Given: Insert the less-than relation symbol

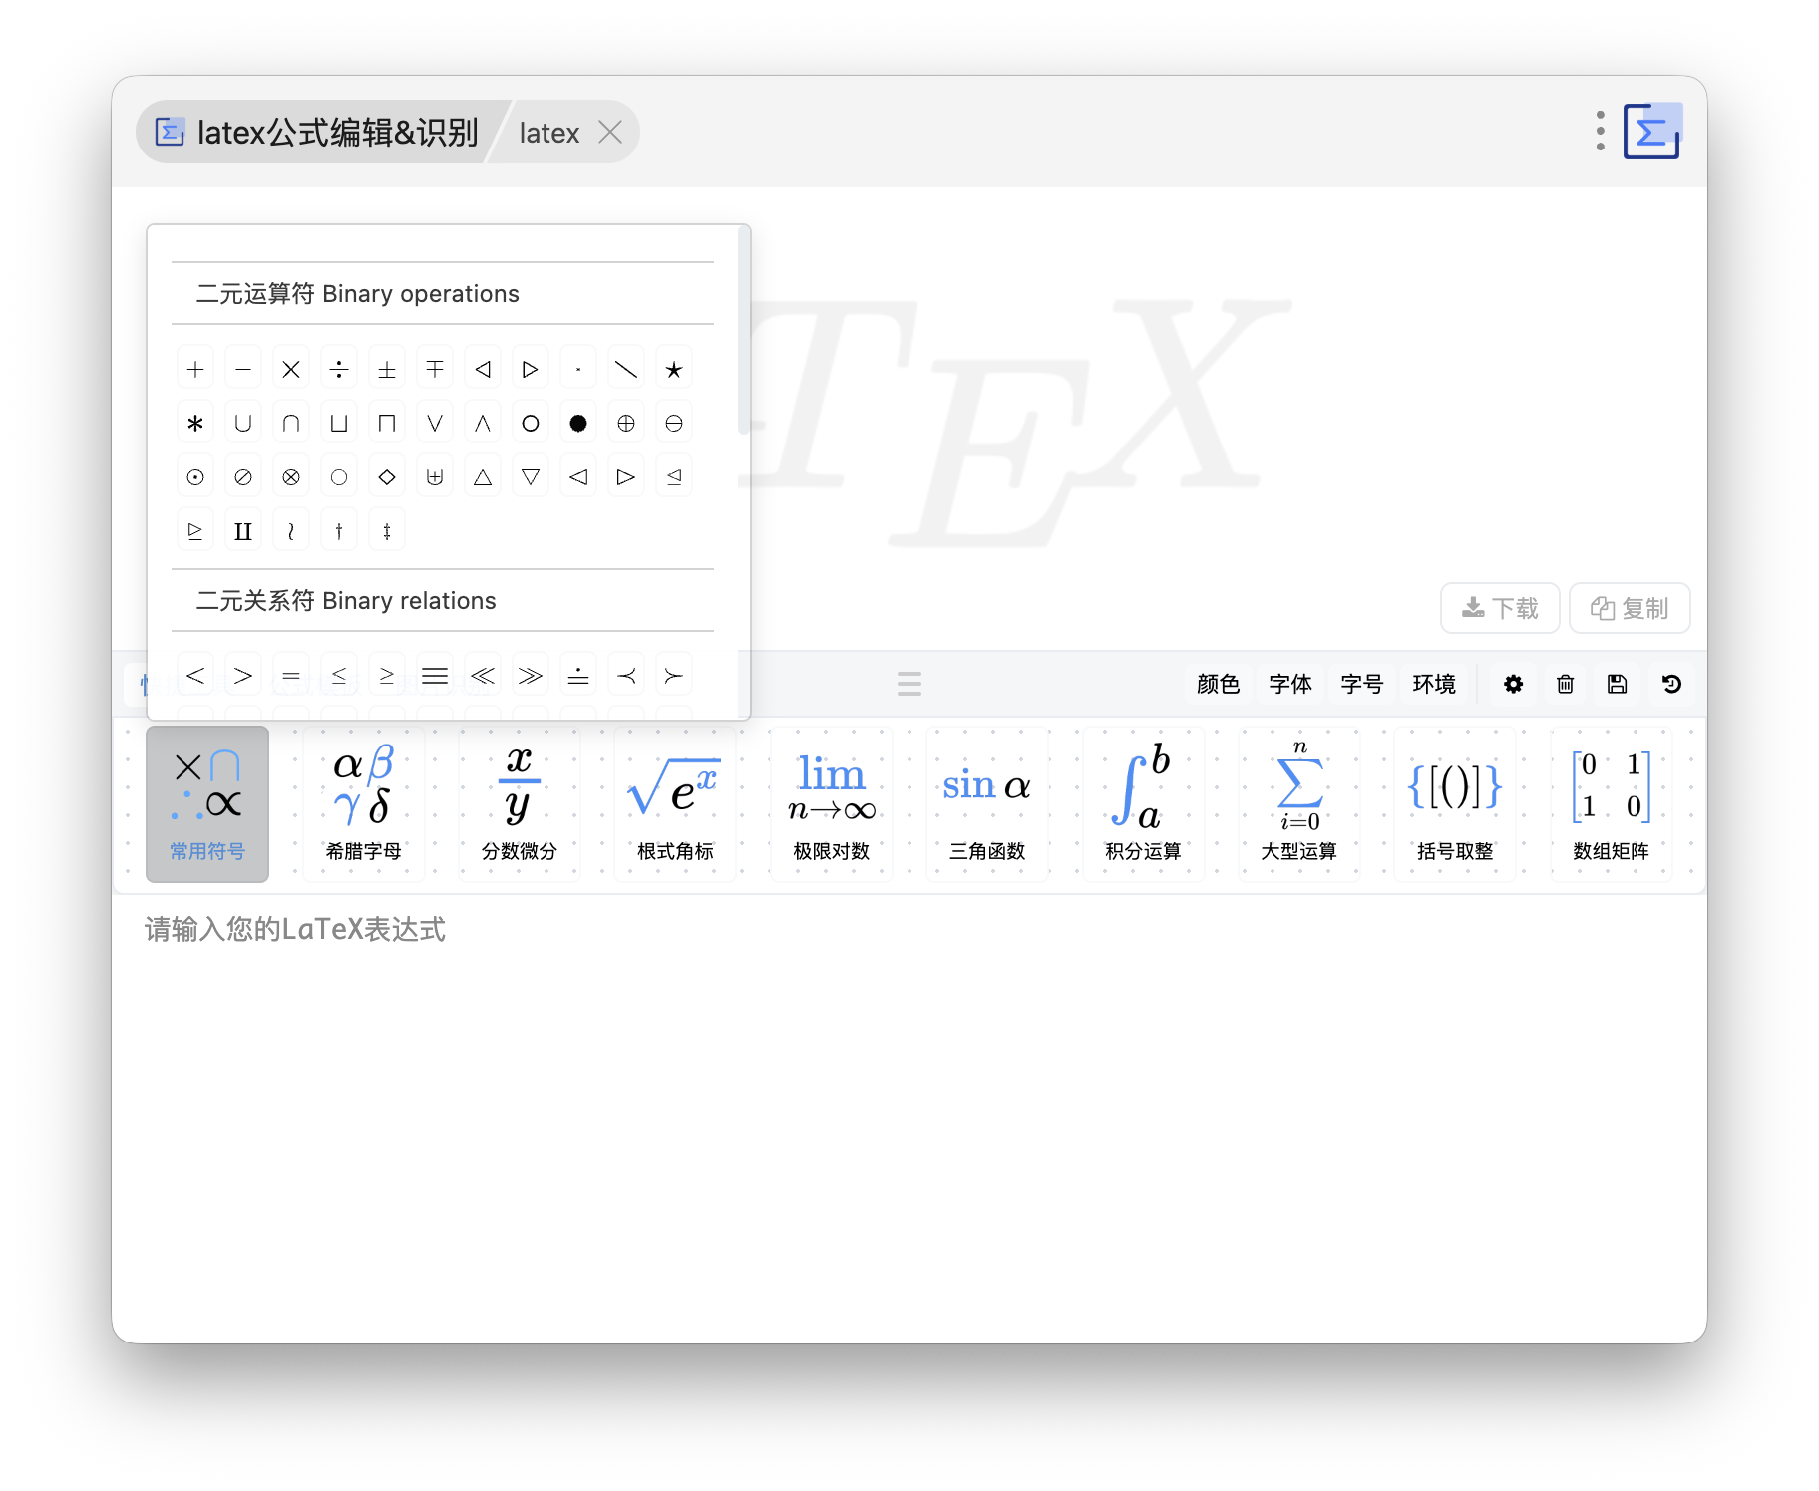Looking at the screenshot, I should 195,676.
